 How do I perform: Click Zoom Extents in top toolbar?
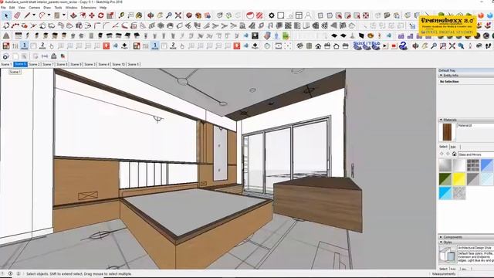pyautogui.click(x=178, y=15)
